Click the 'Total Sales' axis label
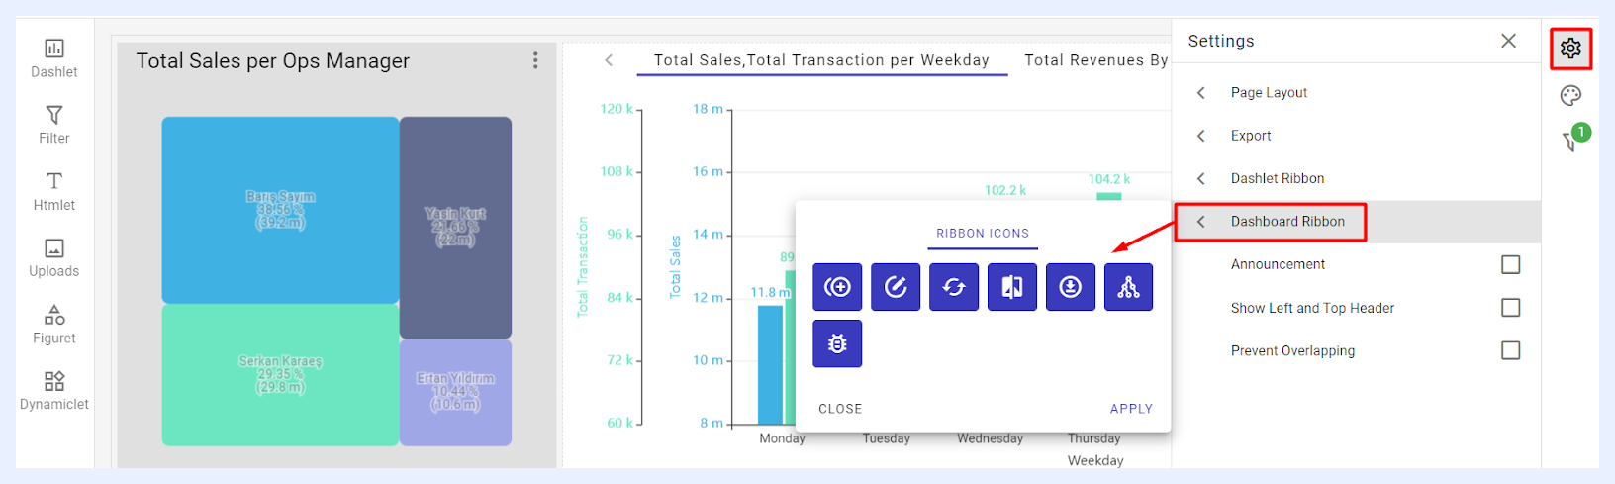1615x484 pixels. pyautogui.click(x=676, y=267)
